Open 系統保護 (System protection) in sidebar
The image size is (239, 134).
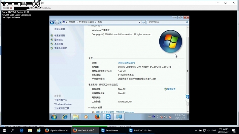coord(58,44)
